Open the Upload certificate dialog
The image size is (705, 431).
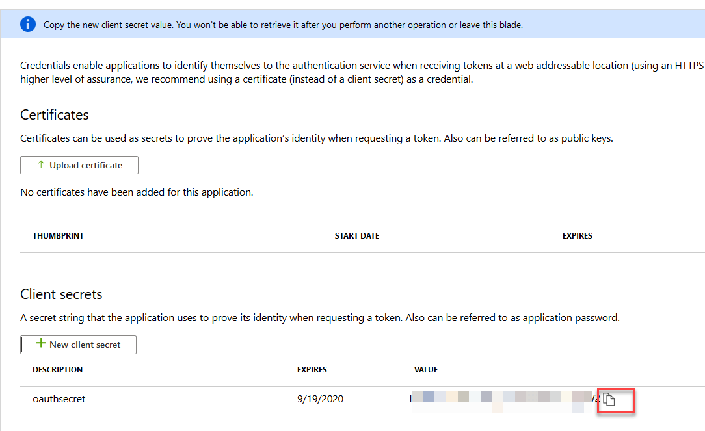coord(79,164)
